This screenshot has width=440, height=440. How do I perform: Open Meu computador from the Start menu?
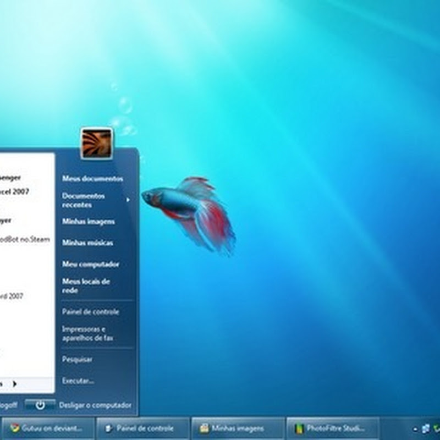[x=90, y=264]
